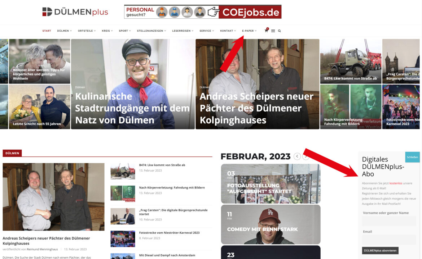
Task: Go to next calendar month arrow
Action: pos(306,156)
